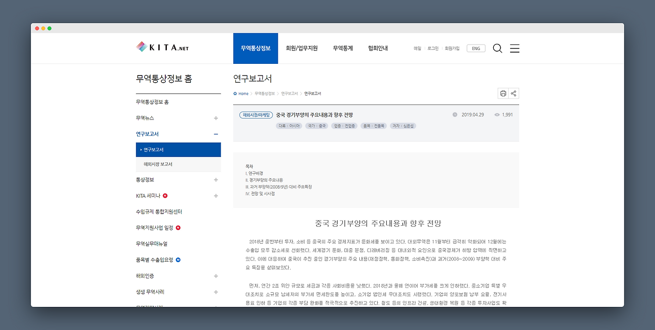Click the 회원가입 link
The width and height of the screenshot is (655, 330).
tap(452, 49)
